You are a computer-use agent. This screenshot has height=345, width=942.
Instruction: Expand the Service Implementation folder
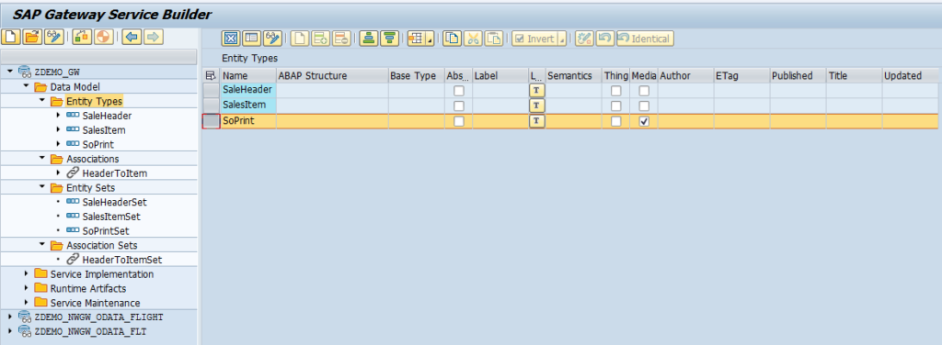pyautogui.click(x=26, y=274)
